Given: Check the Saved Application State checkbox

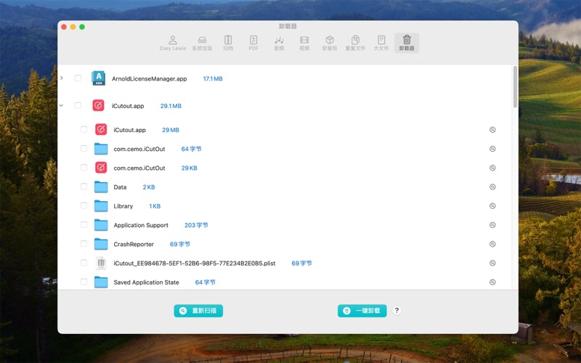Looking at the screenshot, I should point(84,282).
